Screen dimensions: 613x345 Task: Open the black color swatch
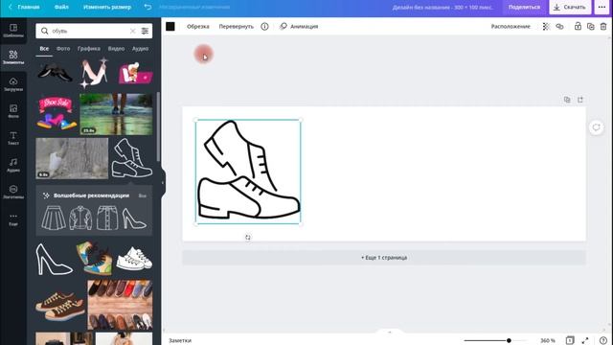(x=170, y=26)
